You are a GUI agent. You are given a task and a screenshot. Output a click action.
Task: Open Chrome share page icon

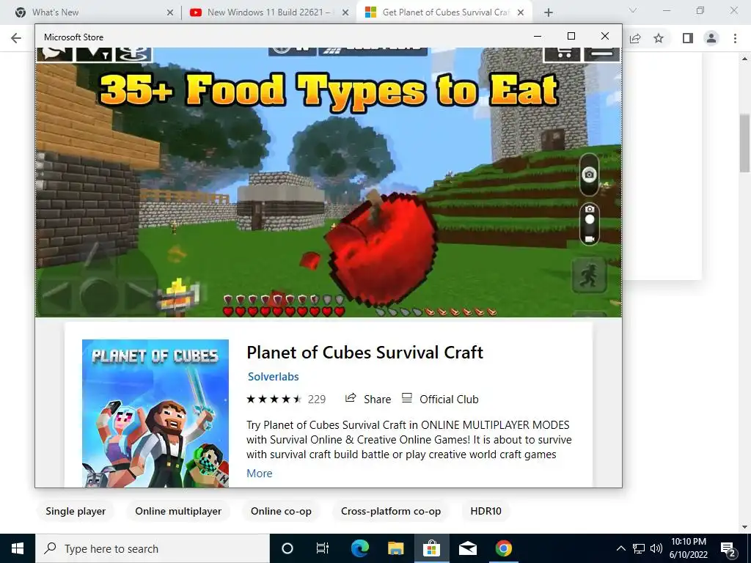635,38
